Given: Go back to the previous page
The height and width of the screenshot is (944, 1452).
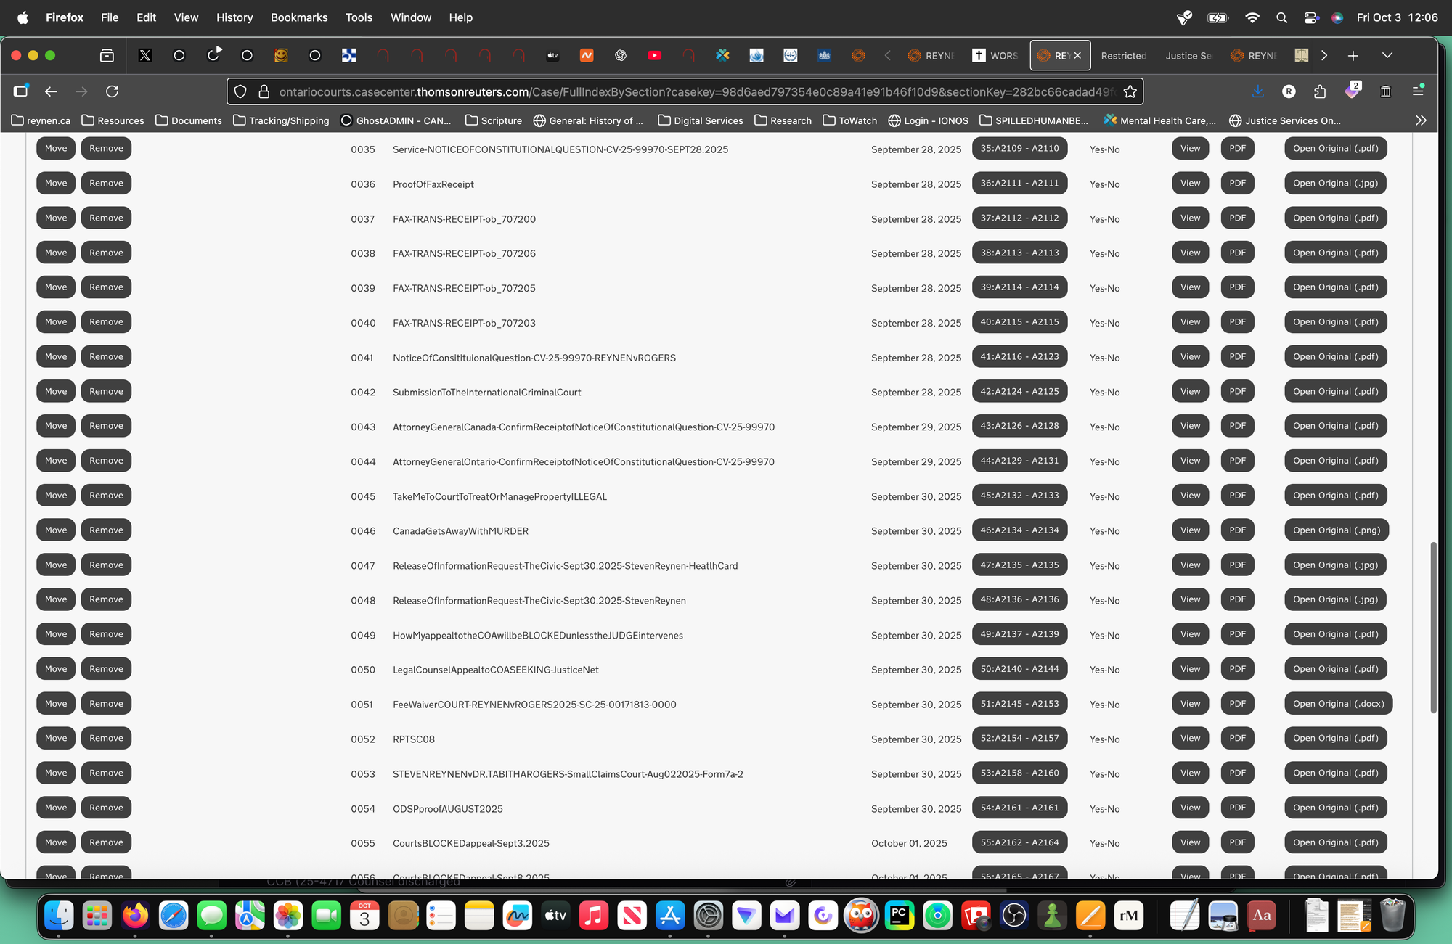Looking at the screenshot, I should click(51, 91).
